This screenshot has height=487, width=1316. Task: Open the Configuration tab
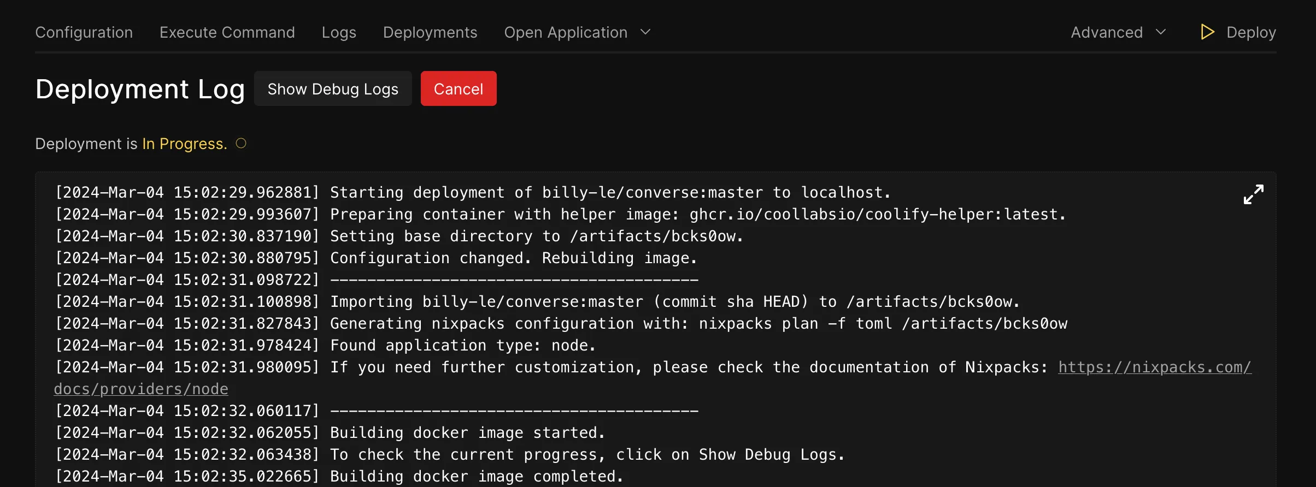[84, 32]
